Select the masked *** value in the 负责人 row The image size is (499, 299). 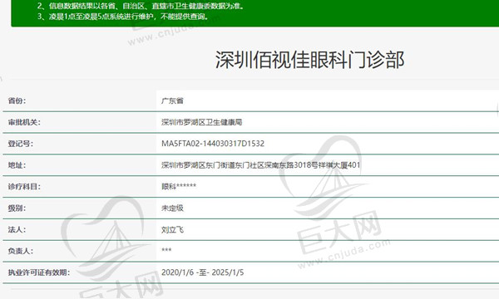coord(166,250)
